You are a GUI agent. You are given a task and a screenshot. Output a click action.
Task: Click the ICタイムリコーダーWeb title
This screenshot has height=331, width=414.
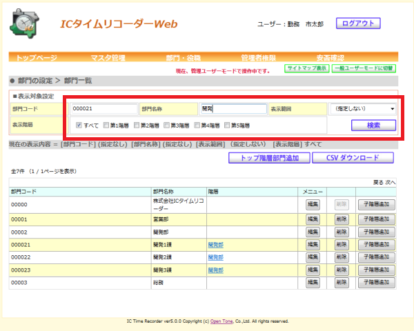[119, 24]
